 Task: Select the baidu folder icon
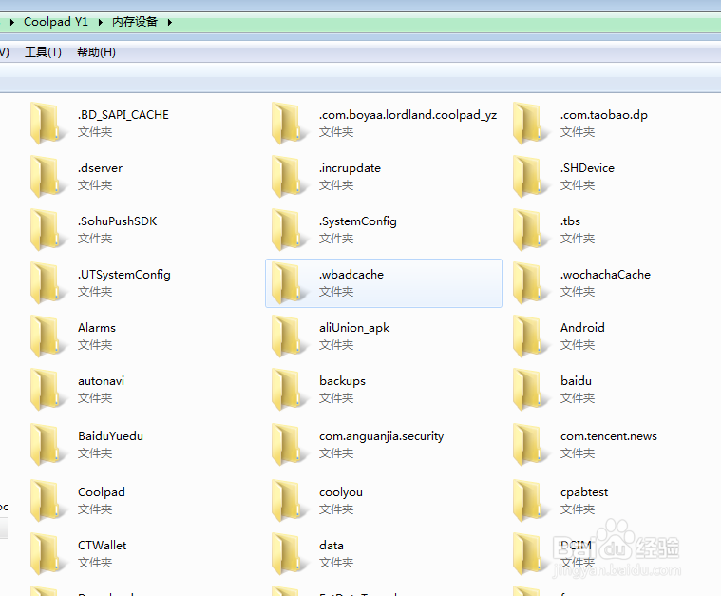pos(531,390)
